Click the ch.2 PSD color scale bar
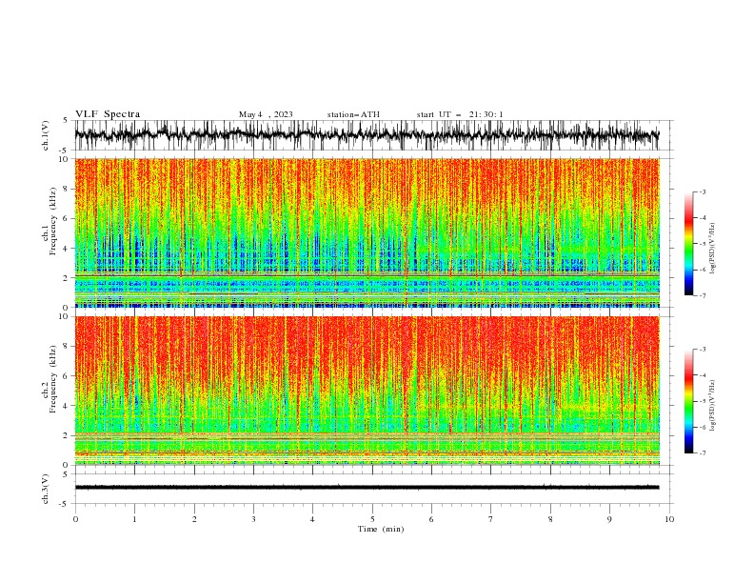The height and width of the screenshot is (583, 754). [689, 401]
